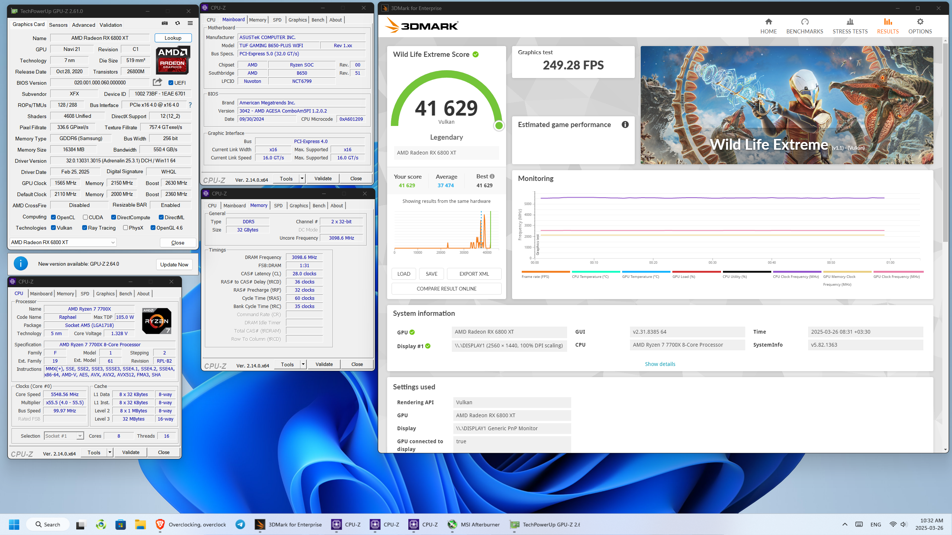Select Frame rate (FPS) orange legend swatch
This screenshot has height=535, width=952.
click(x=546, y=272)
